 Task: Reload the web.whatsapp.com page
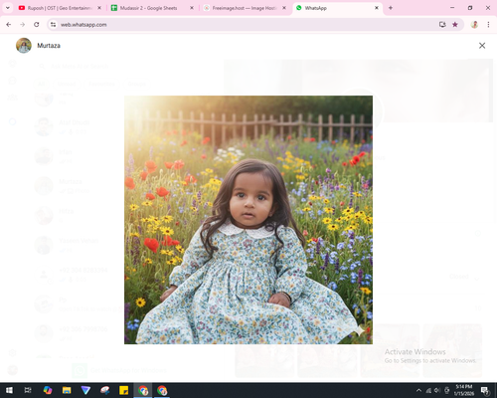coord(37,25)
